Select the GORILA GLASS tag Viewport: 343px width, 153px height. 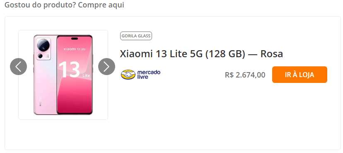click(136, 36)
